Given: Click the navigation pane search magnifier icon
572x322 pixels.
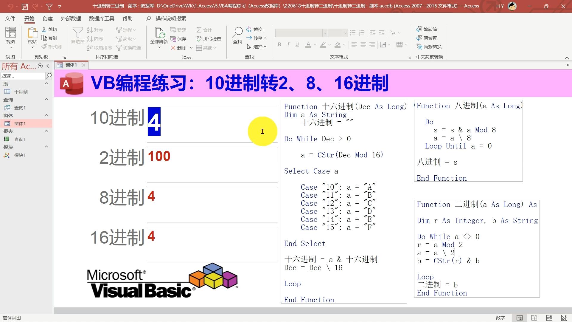Looking at the screenshot, I should [x=49, y=76].
